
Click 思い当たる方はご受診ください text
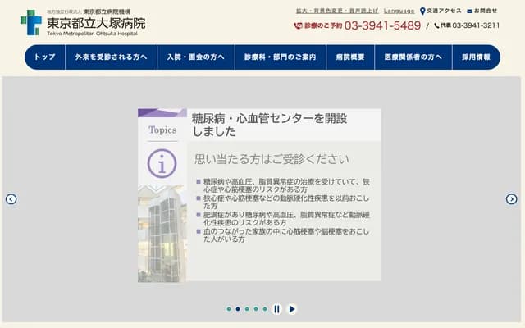[272, 159]
